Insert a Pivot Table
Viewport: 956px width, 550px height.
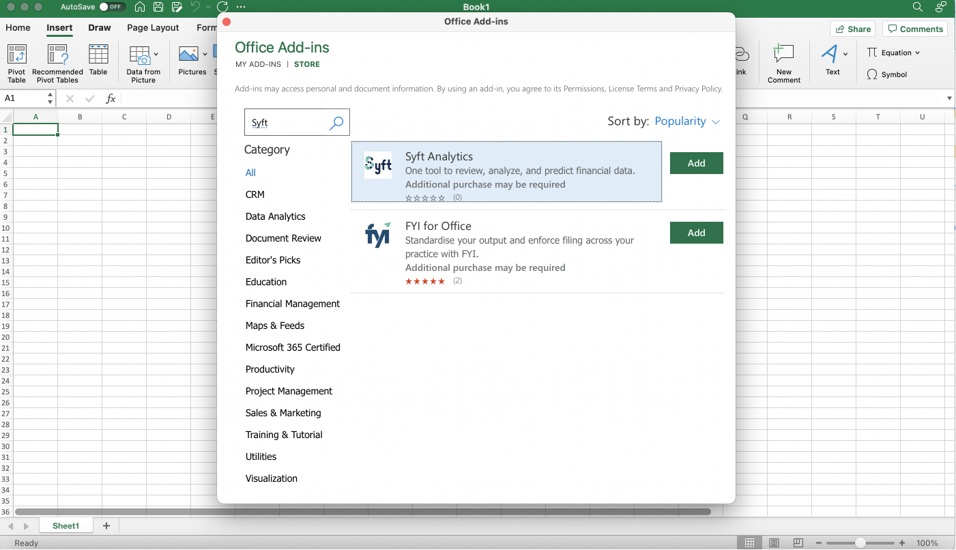[16, 61]
